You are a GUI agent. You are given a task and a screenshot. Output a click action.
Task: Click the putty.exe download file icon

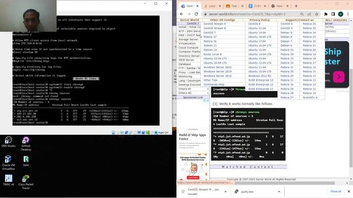(237, 191)
